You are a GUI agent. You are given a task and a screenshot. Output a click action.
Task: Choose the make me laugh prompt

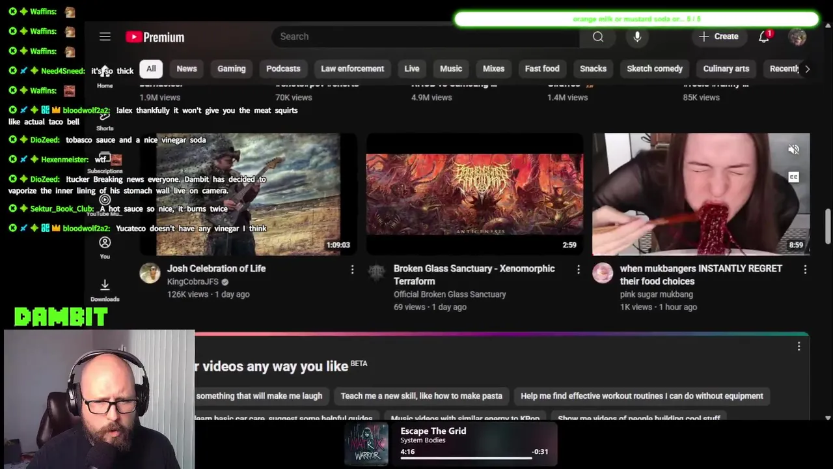[259, 396]
